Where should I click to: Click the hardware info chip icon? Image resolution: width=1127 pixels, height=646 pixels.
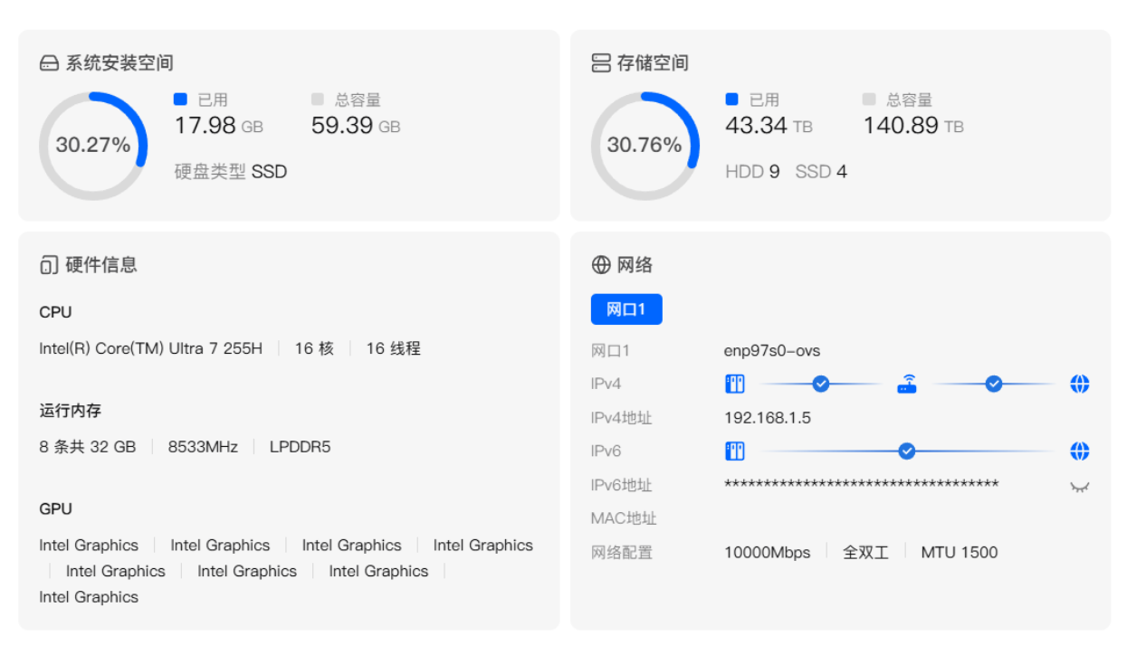pyautogui.click(x=49, y=265)
